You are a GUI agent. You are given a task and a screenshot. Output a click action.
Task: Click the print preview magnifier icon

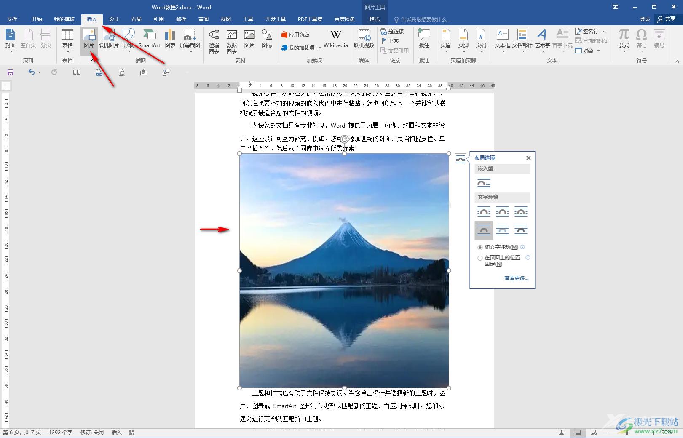point(121,72)
